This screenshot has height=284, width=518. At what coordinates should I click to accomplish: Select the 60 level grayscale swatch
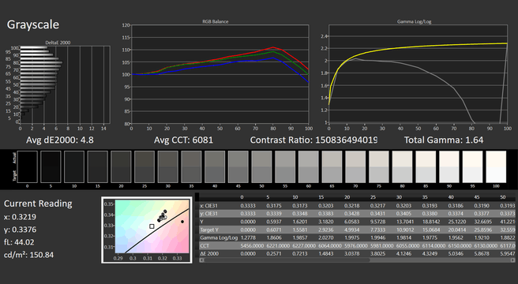tap(309, 166)
